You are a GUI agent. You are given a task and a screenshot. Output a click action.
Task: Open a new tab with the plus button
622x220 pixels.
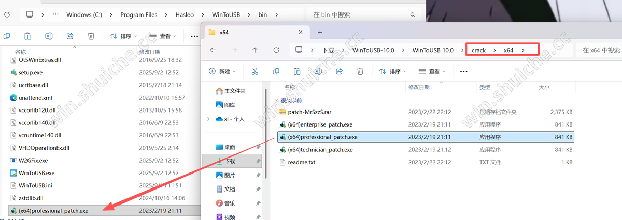pos(320,32)
